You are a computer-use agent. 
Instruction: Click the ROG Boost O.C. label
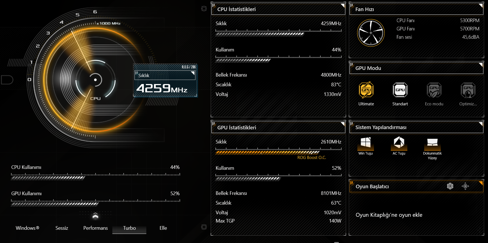coord(312,158)
